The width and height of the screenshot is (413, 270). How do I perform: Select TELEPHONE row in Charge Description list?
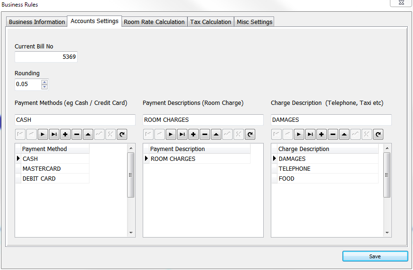[294, 169]
